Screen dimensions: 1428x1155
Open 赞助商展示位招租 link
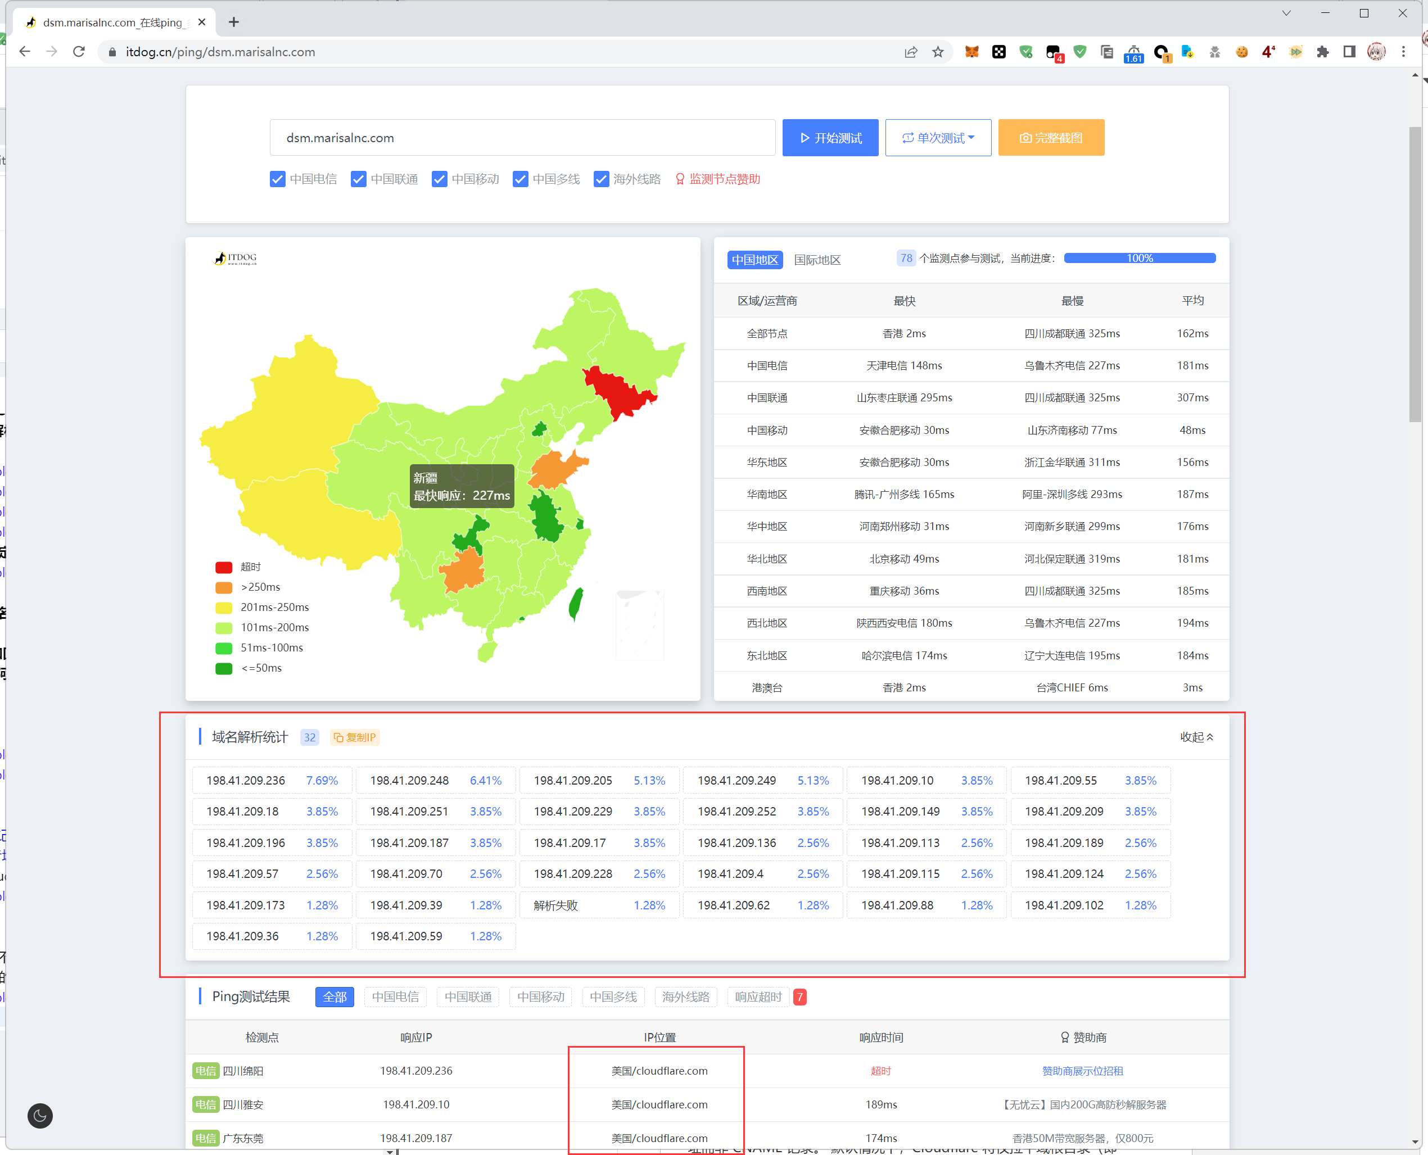coord(1082,1071)
